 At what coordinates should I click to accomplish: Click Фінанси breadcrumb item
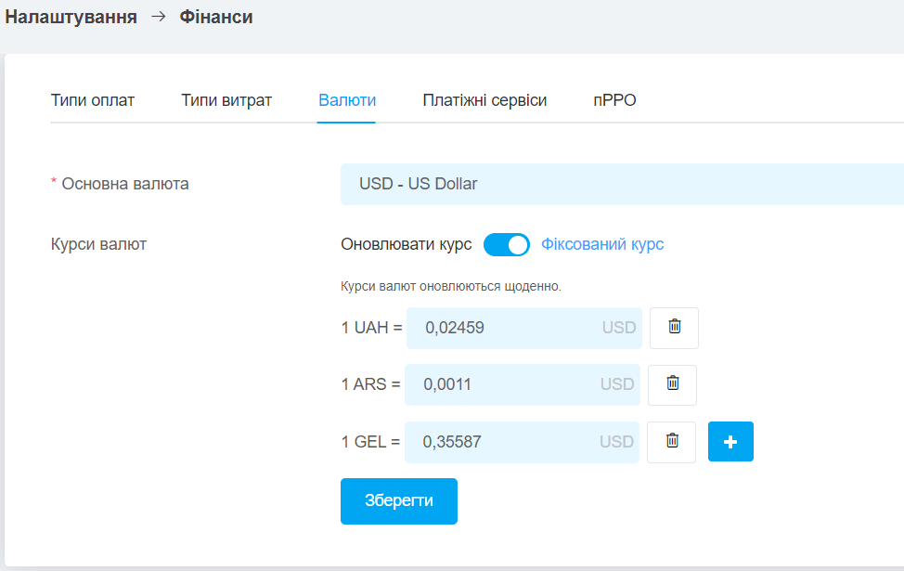click(216, 17)
